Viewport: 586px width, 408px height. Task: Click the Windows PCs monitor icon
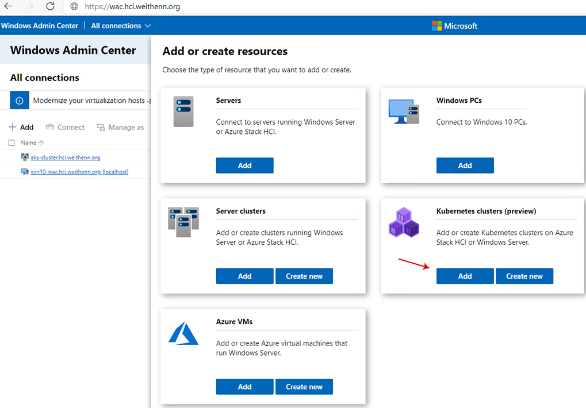404,111
